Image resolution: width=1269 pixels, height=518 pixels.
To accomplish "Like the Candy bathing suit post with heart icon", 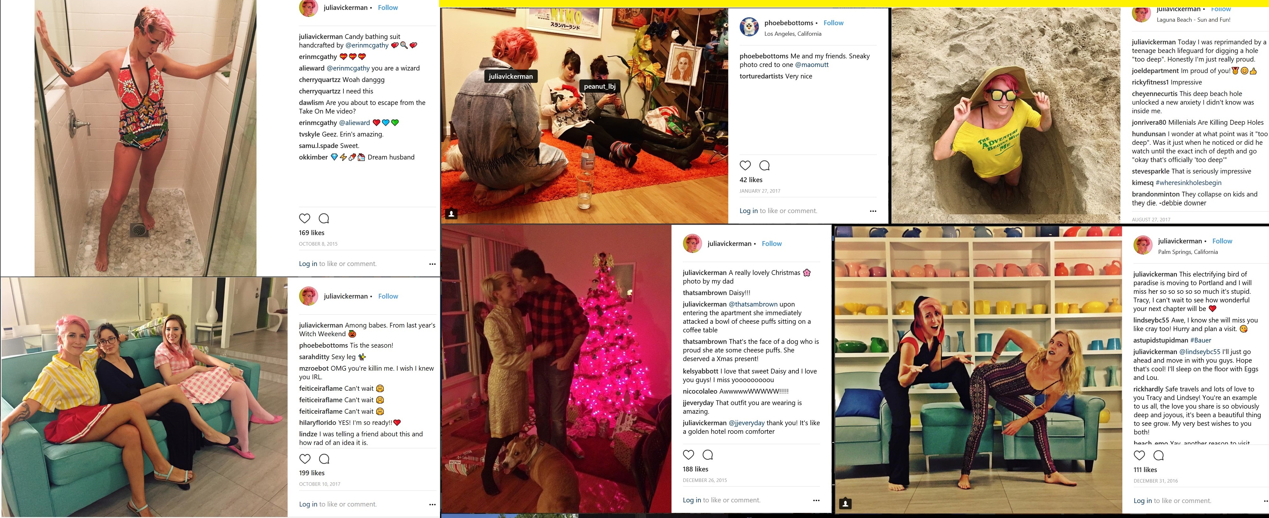I will tap(304, 218).
